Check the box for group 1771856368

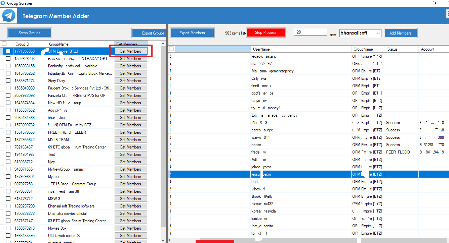8,51
